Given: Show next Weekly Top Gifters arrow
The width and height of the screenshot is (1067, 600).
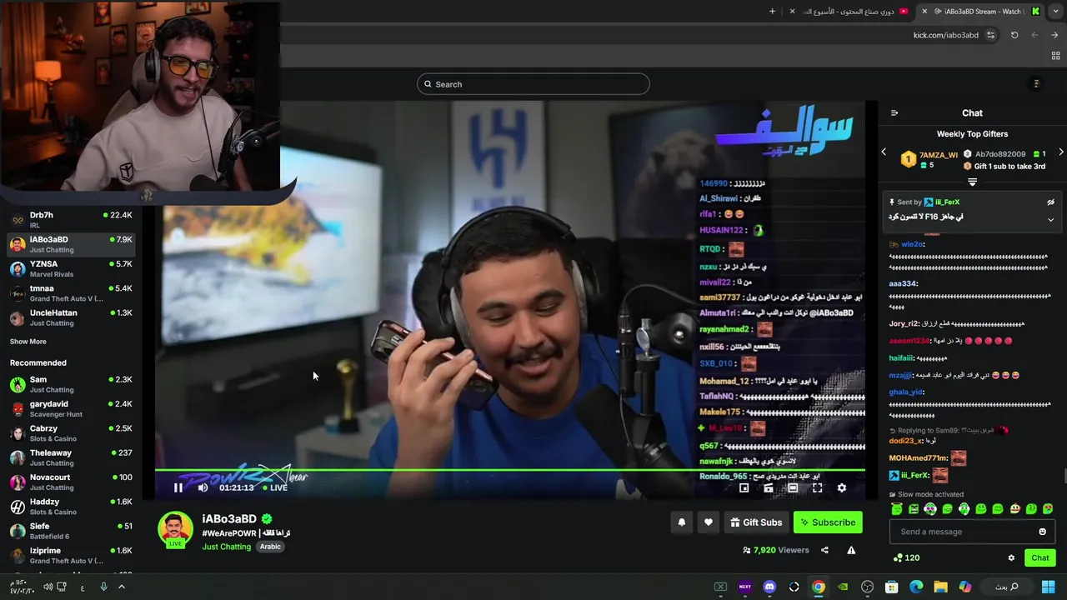Looking at the screenshot, I should pos(1061,152).
